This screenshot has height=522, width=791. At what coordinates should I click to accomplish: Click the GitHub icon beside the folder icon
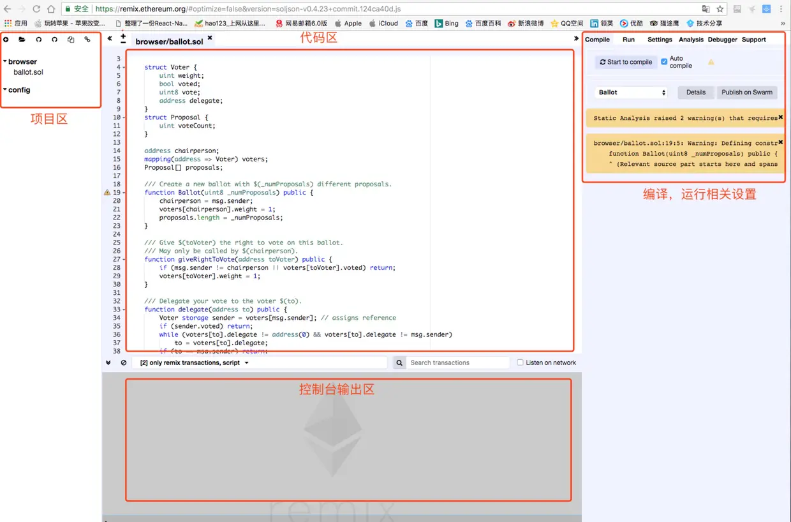tap(38, 40)
